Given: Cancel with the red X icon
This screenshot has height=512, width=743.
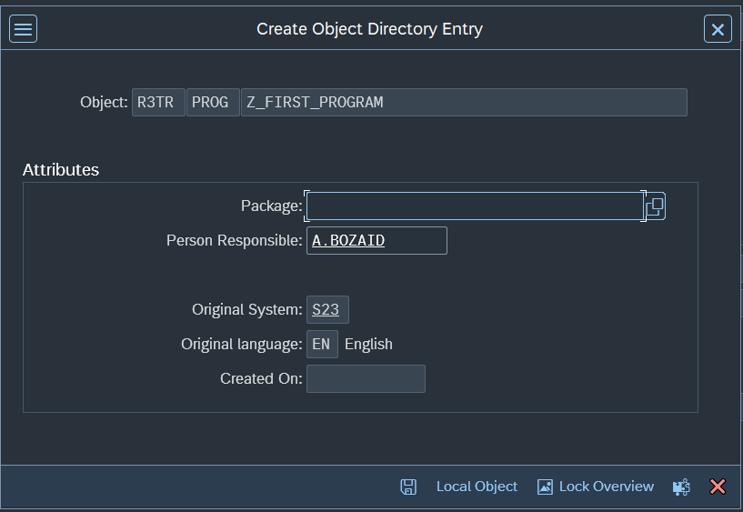Looking at the screenshot, I should 718,487.
